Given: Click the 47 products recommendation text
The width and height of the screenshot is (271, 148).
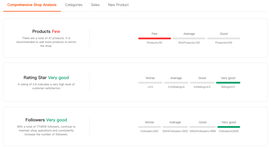Looking at the screenshot, I should (46, 42).
